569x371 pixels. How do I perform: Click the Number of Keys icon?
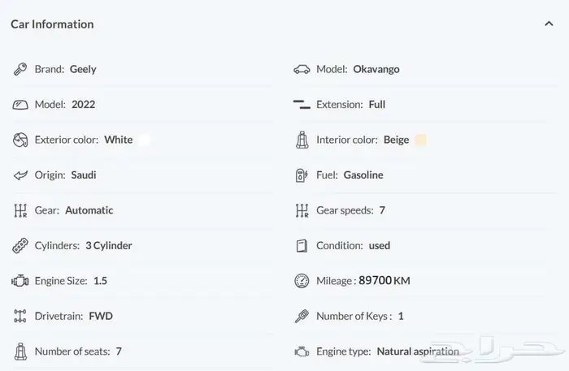pyautogui.click(x=302, y=316)
